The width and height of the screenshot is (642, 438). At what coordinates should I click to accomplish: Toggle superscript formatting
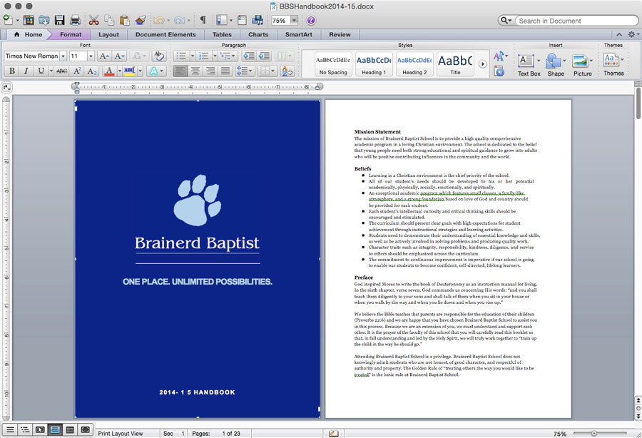tap(77, 71)
